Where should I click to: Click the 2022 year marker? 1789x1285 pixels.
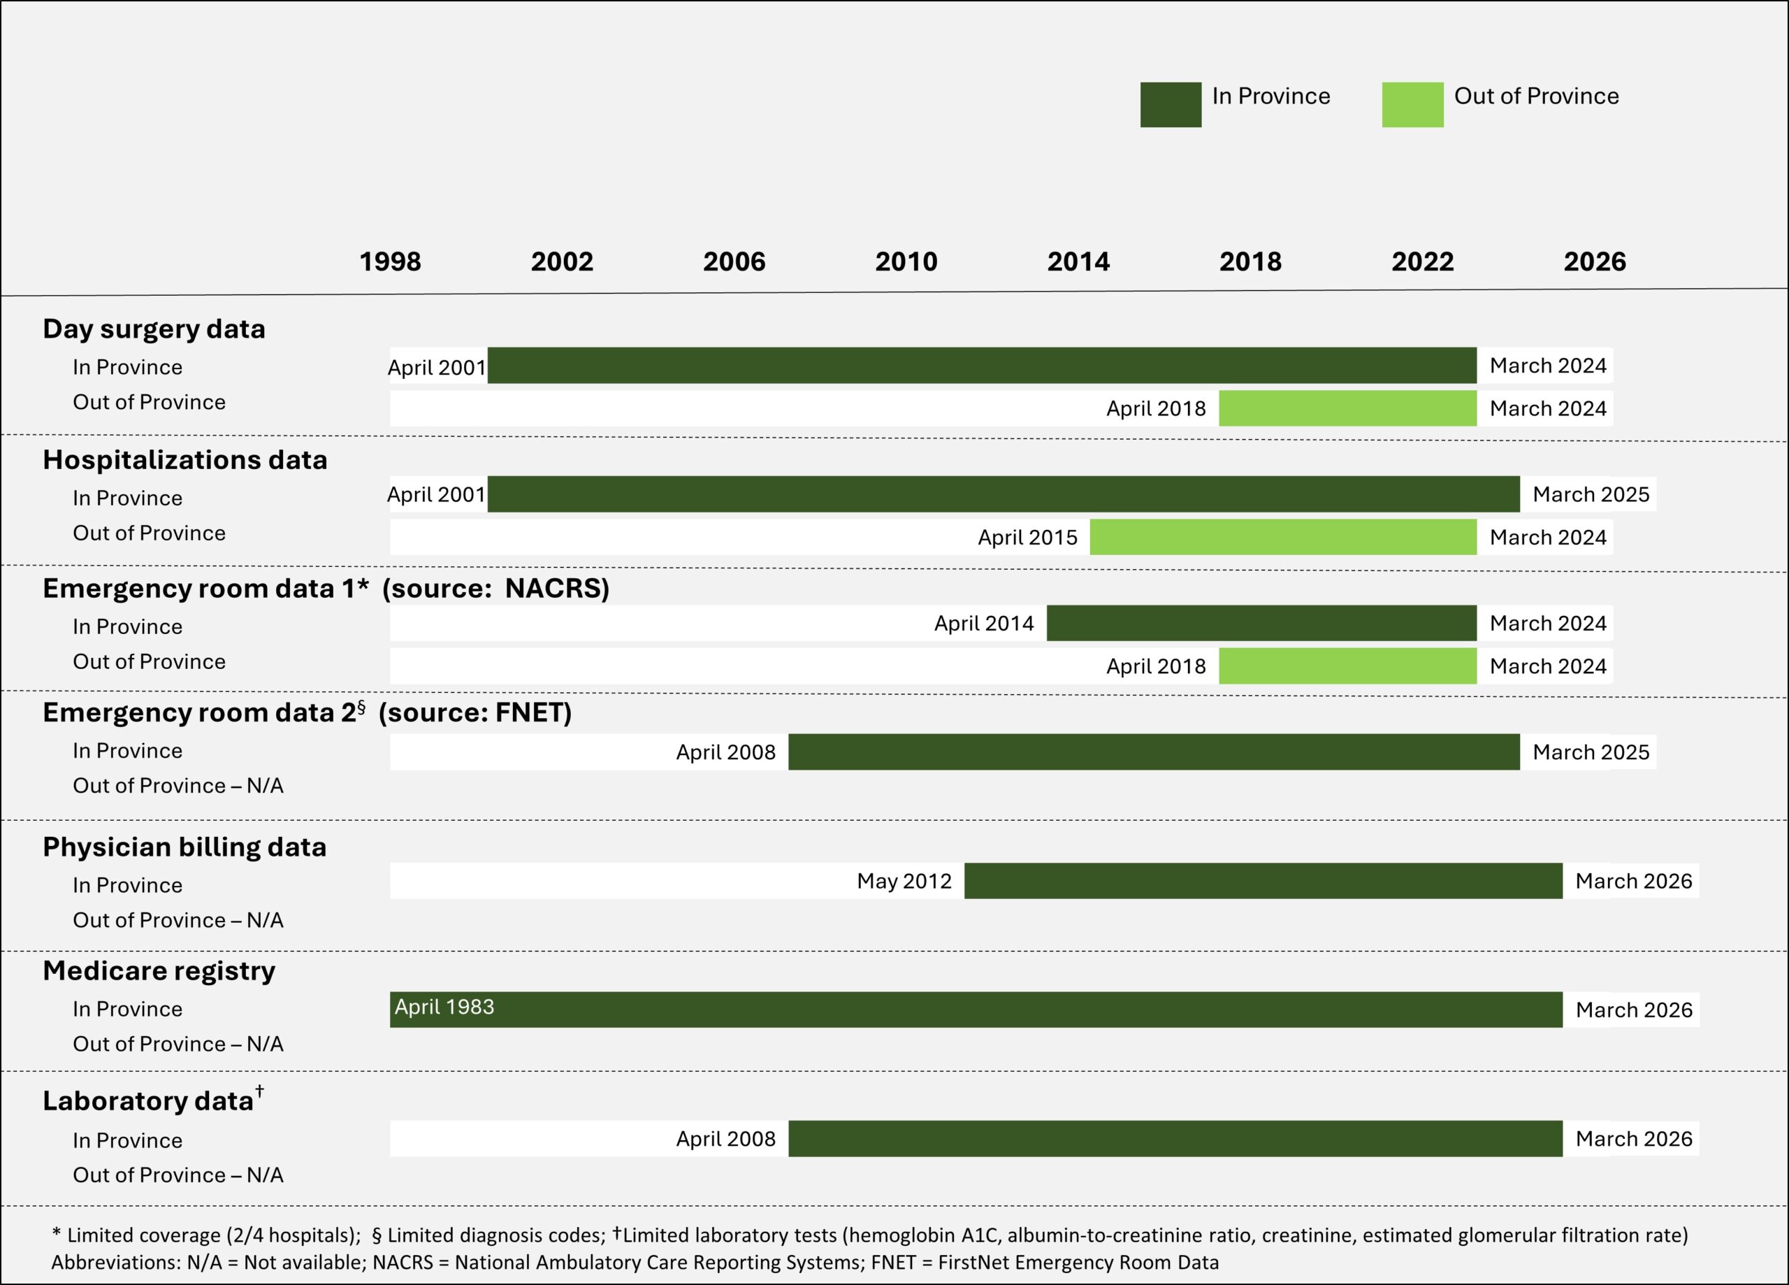point(1422,261)
